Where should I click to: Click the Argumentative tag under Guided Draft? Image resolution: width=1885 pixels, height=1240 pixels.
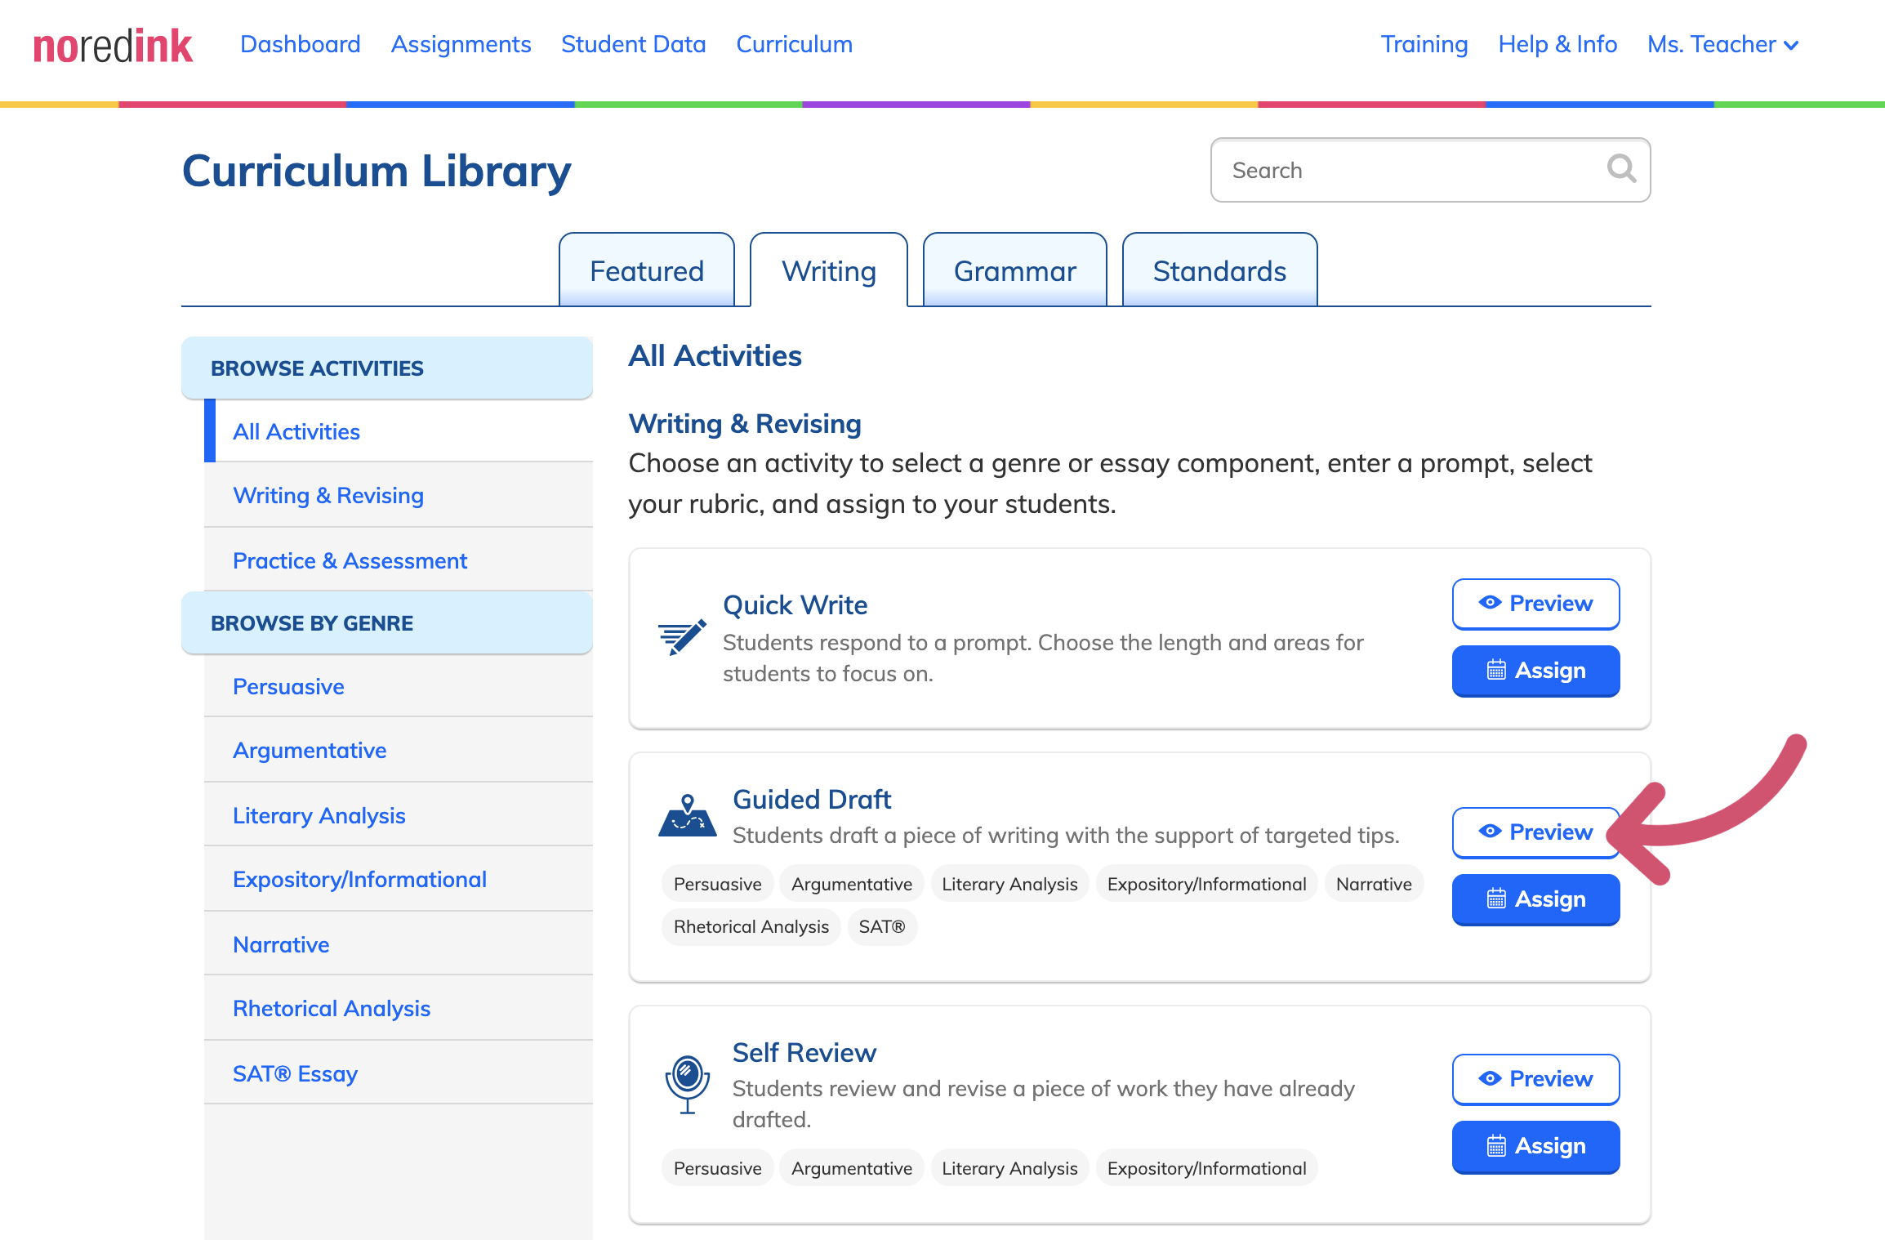click(852, 884)
